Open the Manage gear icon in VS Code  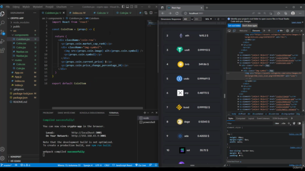click(2, 158)
